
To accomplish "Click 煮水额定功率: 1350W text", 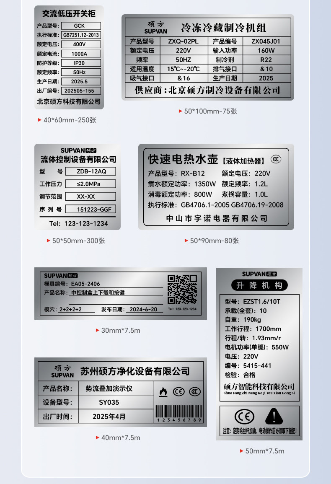I will (x=182, y=184).
